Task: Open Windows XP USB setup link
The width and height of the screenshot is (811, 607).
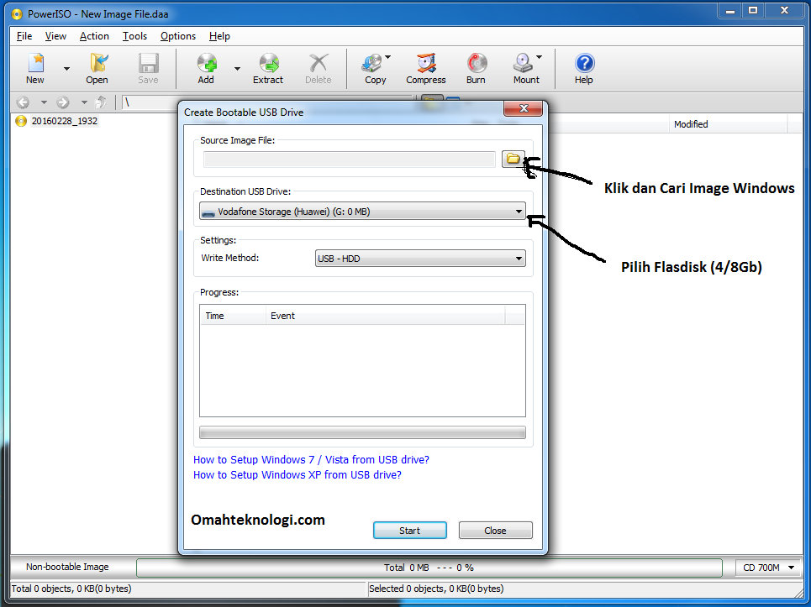Action: point(298,474)
